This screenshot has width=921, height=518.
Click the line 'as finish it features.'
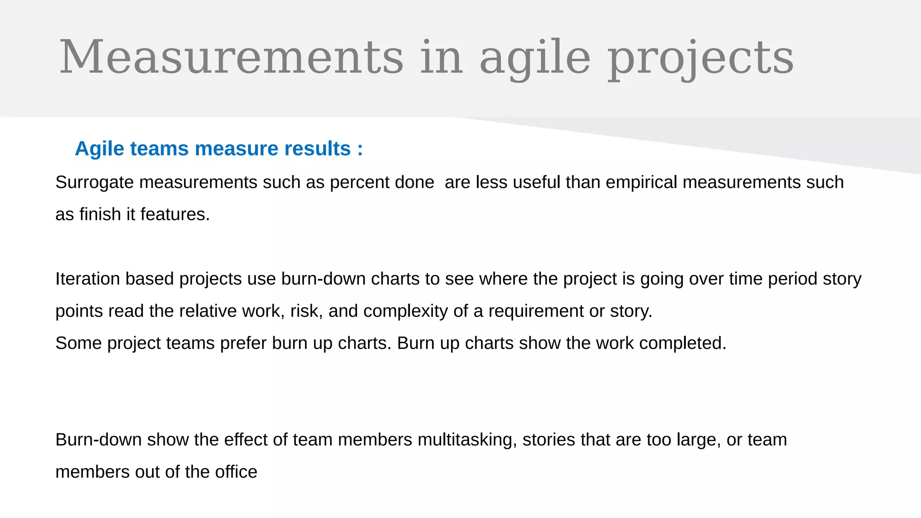pyautogui.click(x=133, y=214)
